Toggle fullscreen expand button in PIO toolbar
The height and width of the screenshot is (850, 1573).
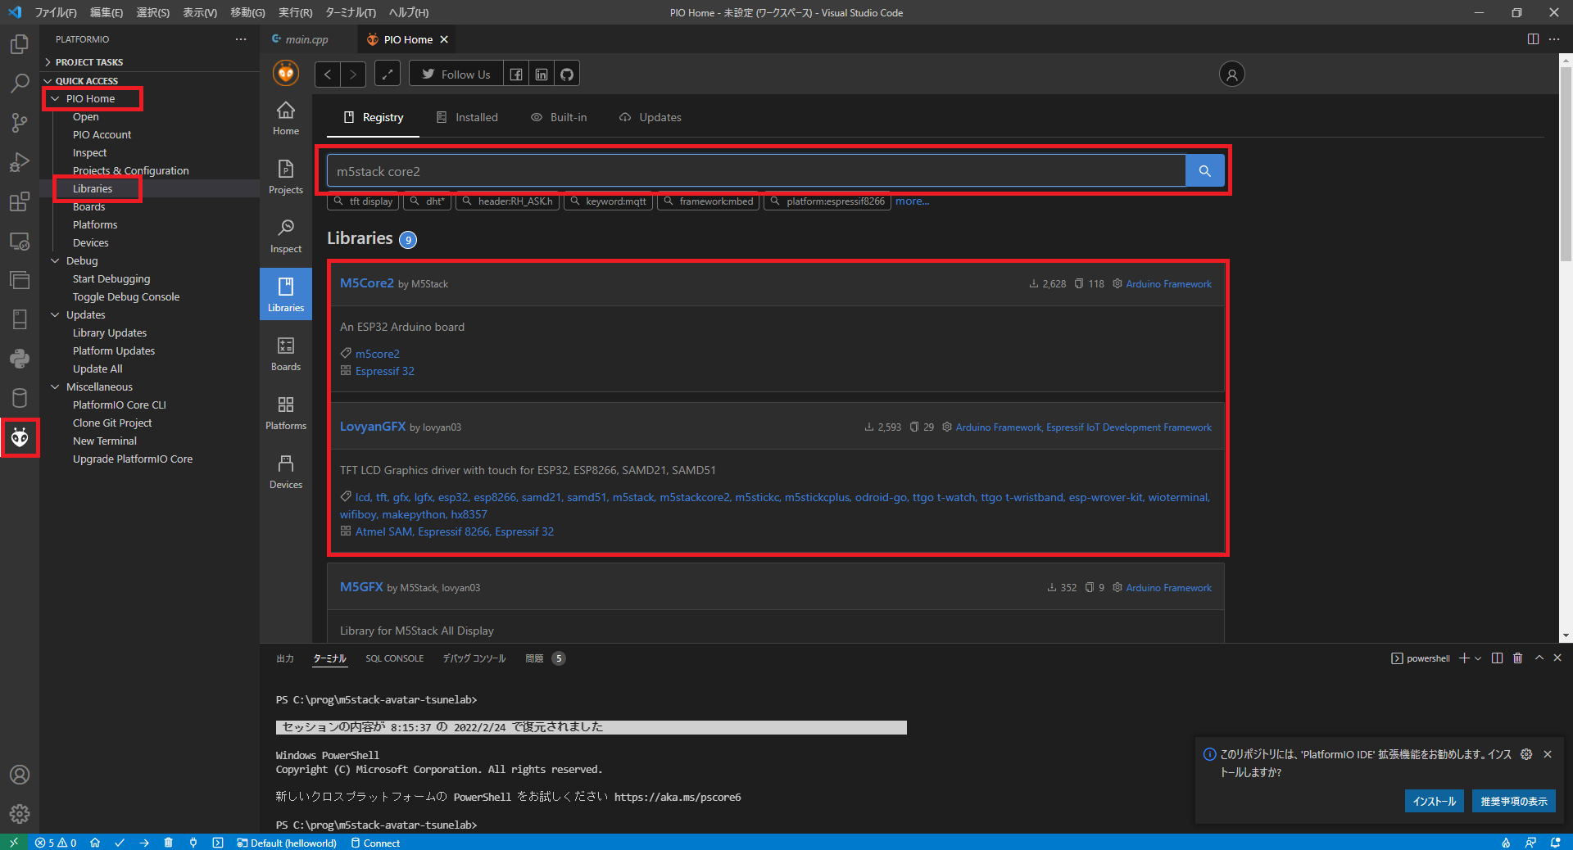388,75
